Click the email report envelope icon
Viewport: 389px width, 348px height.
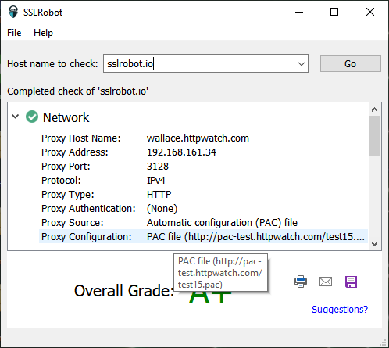pos(326,282)
